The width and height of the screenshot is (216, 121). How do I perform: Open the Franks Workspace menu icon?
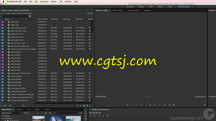pyautogui.click(x=192, y=6)
